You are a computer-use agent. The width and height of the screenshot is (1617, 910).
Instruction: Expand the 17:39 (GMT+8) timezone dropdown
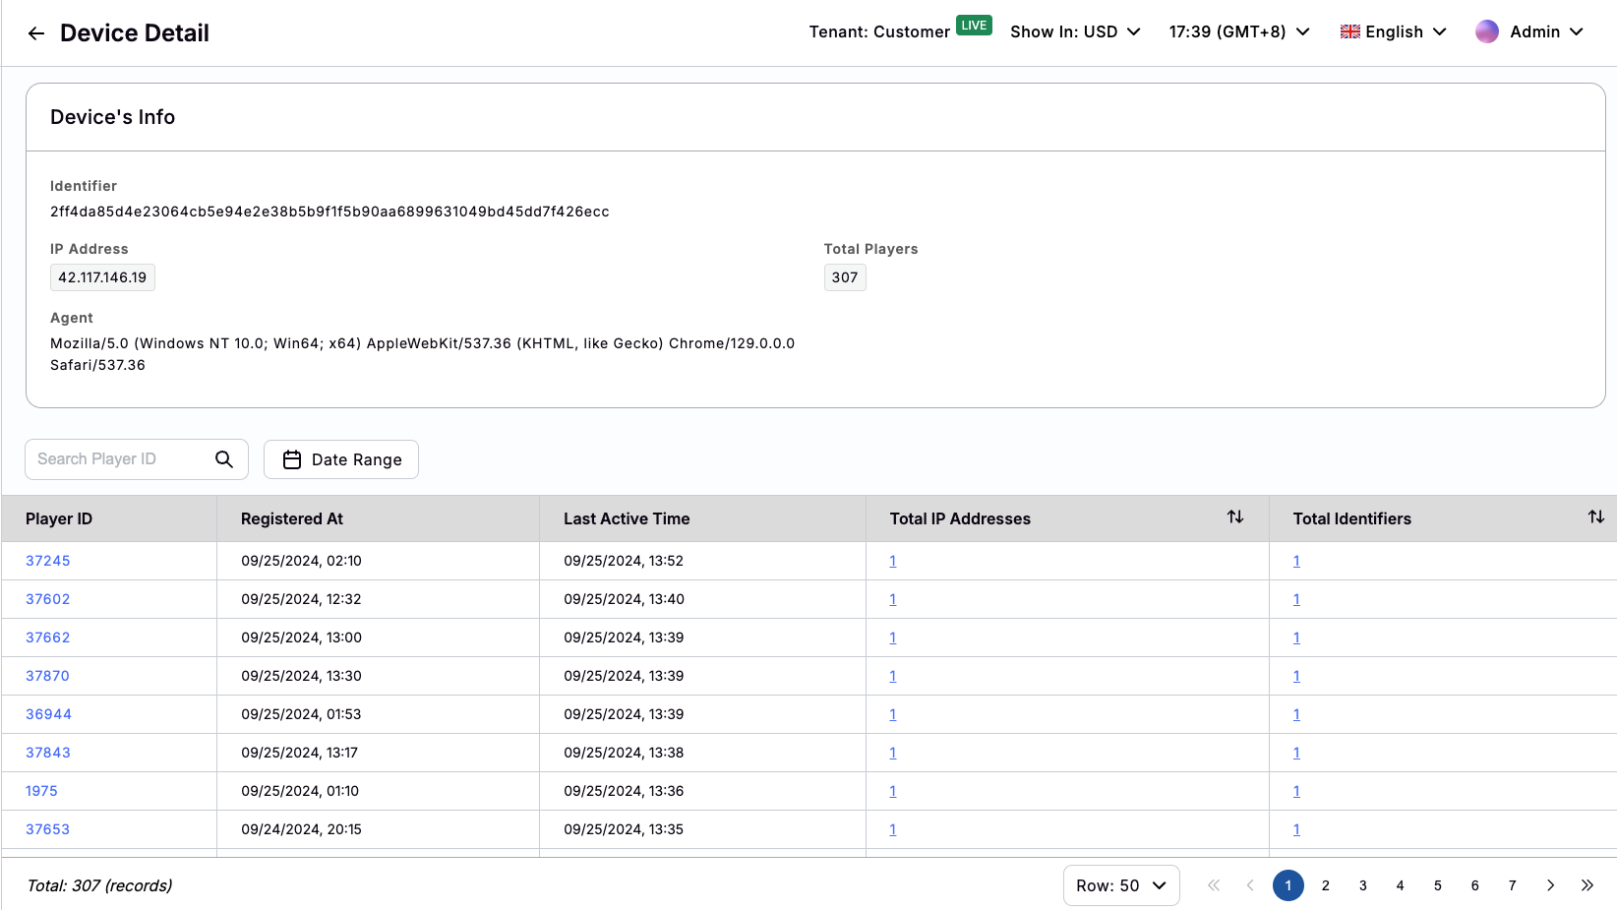[1238, 31]
